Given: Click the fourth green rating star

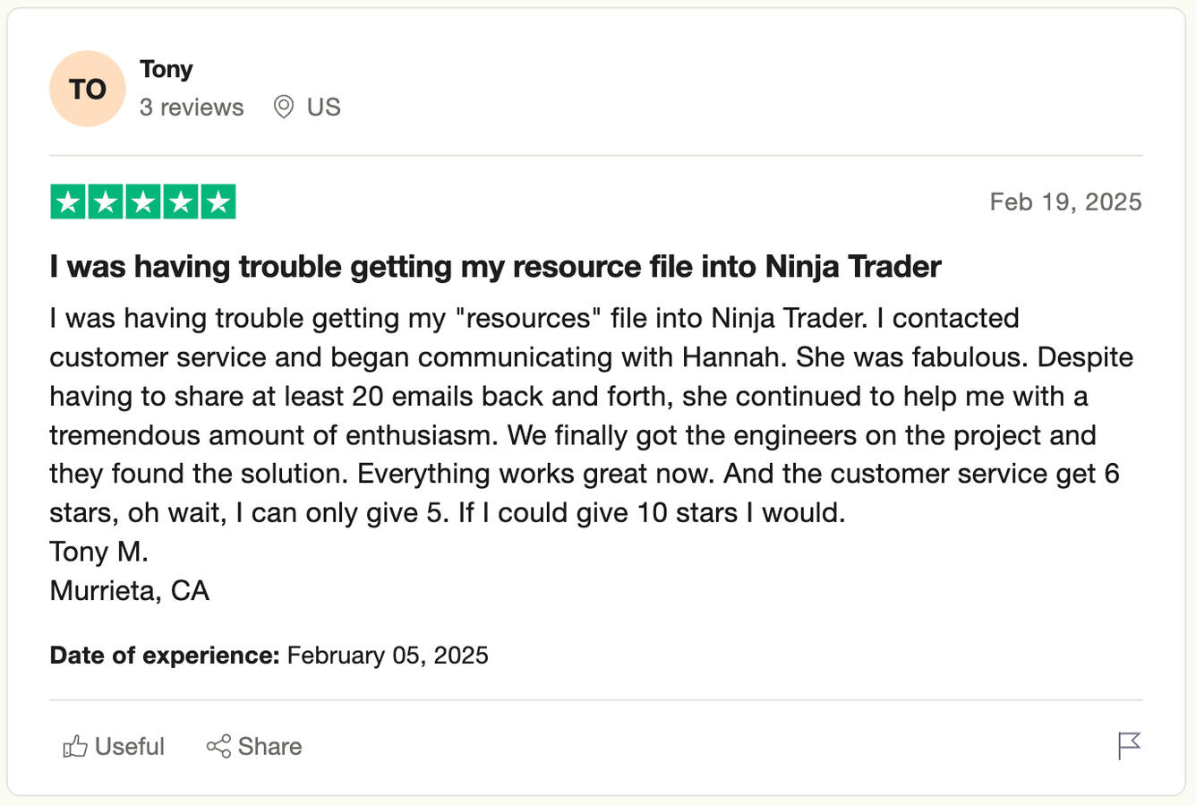Looking at the screenshot, I should point(181,202).
